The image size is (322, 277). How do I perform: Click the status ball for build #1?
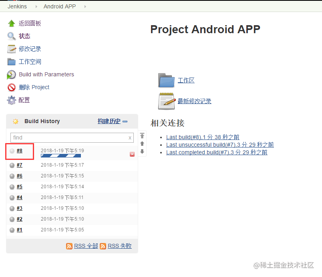coord(12,230)
